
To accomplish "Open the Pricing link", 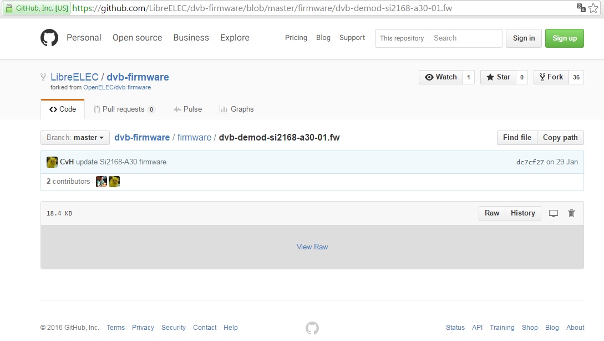I will [296, 38].
